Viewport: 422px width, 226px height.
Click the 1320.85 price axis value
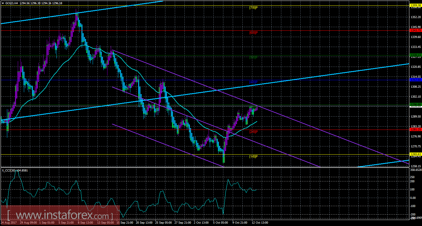point(416,67)
